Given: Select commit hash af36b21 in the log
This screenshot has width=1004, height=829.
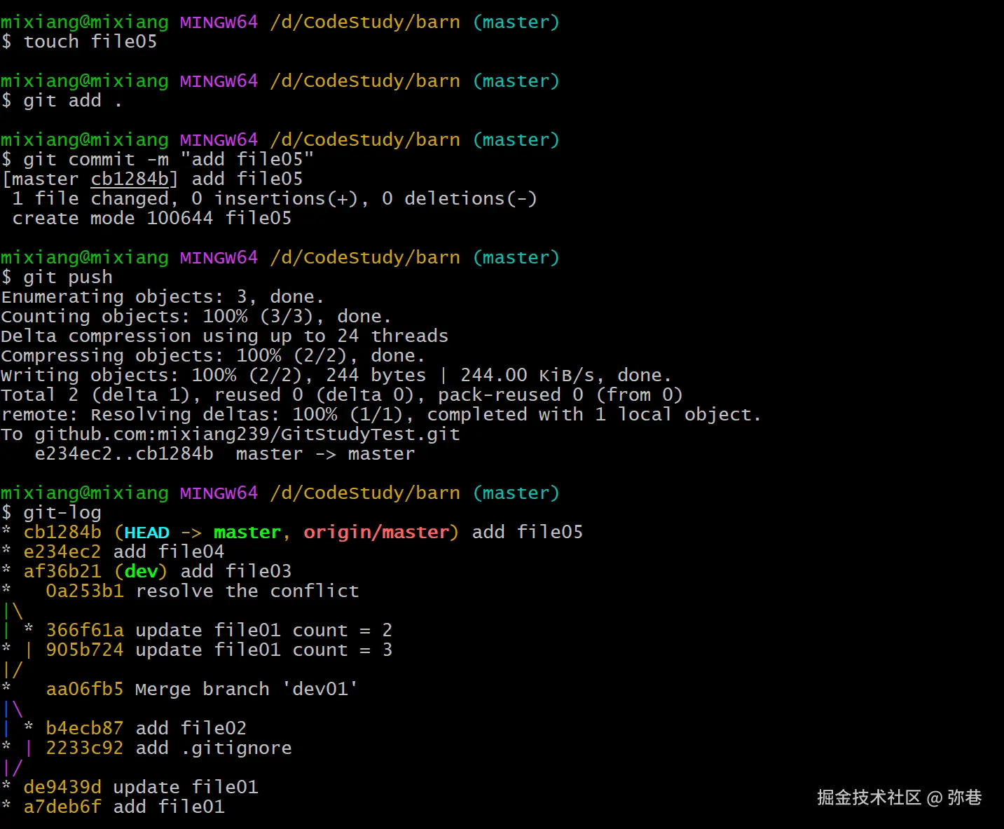Looking at the screenshot, I should coord(62,572).
